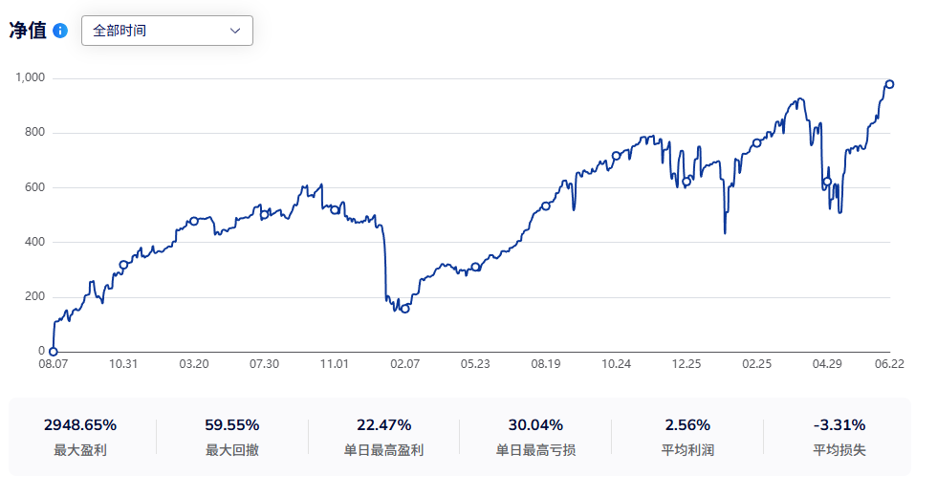The height and width of the screenshot is (497, 937).
Task: Click the 10.31 x-axis date label
Action: (123, 364)
